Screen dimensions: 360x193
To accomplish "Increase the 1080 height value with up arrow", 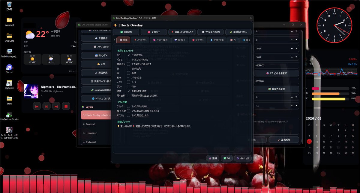I will coord(292,57).
